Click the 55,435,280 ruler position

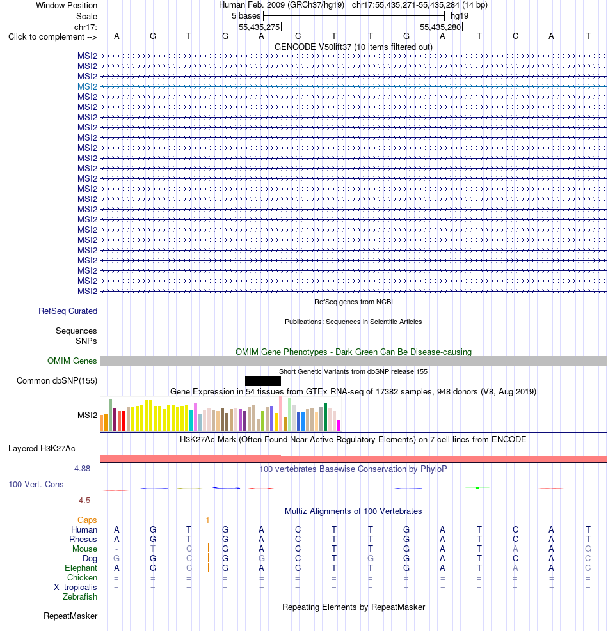point(440,27)
